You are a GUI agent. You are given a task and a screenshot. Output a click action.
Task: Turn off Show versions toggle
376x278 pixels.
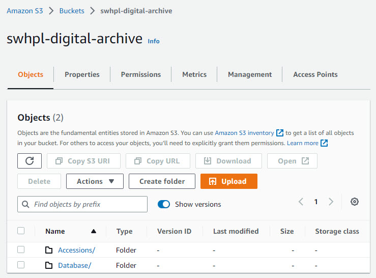coord(164,204)
